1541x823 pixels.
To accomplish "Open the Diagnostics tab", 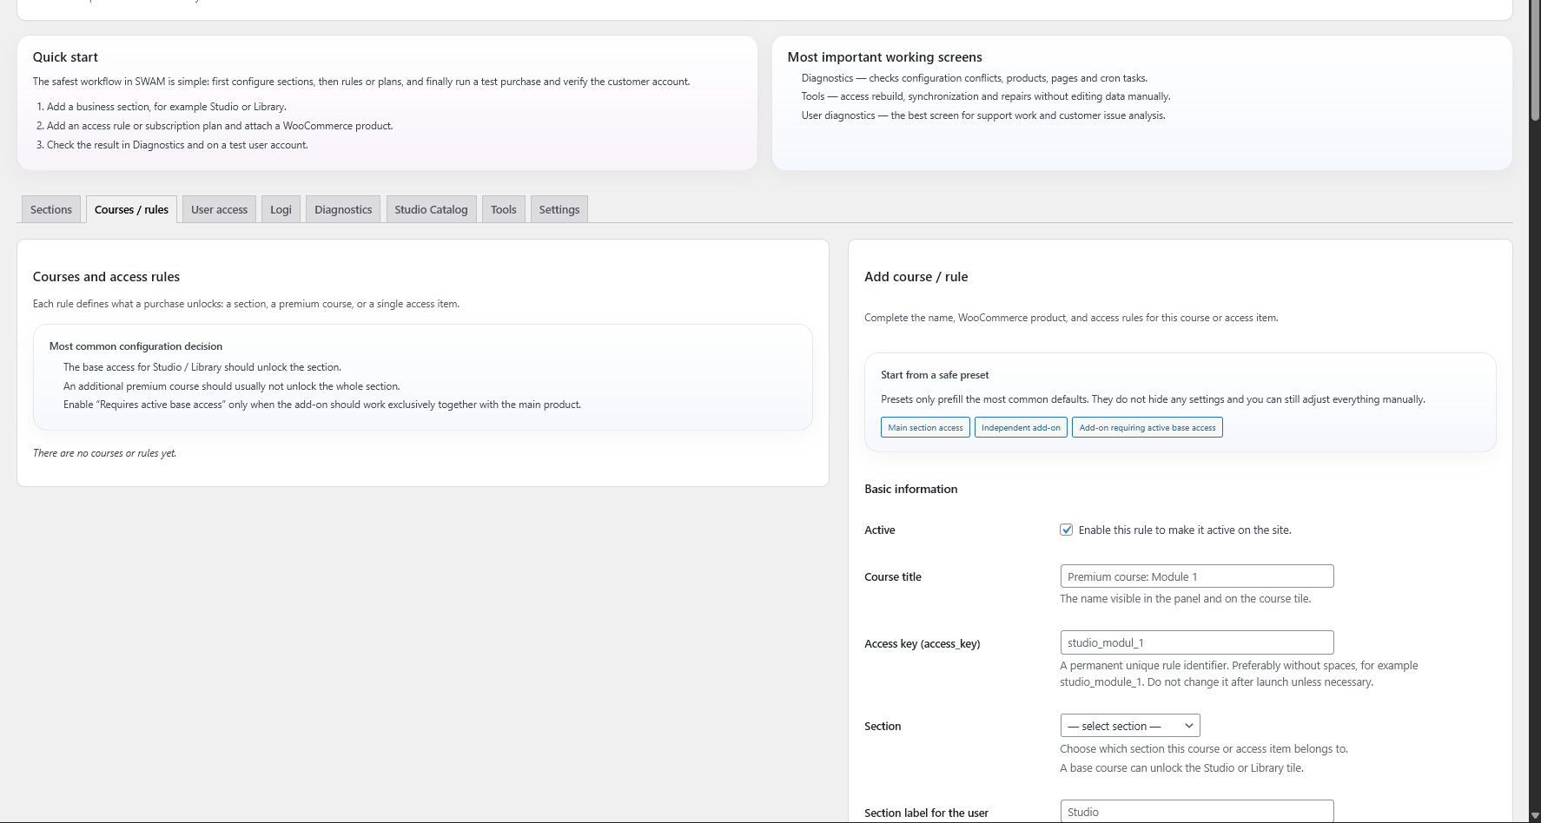I will point(343,209).
